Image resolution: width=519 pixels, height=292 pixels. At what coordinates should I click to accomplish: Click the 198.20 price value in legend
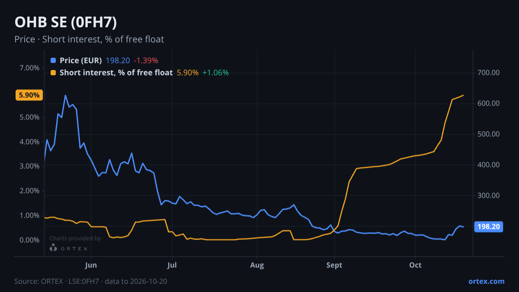click(118, 60)
